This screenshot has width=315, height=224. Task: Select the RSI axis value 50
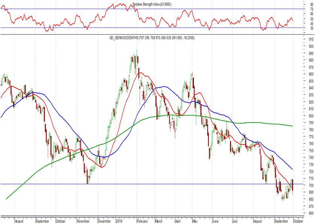(x=312, y=19)
